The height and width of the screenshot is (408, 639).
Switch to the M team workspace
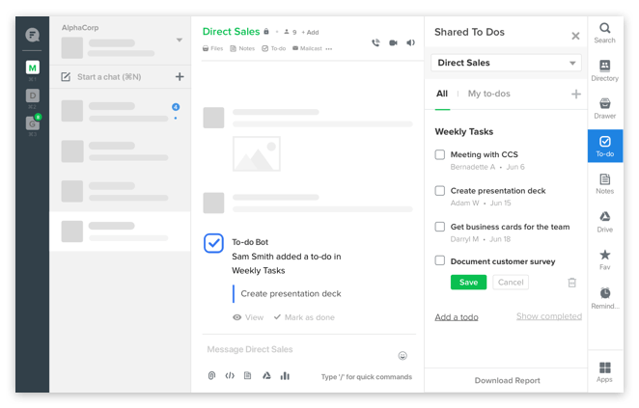(x=32, y=68)
